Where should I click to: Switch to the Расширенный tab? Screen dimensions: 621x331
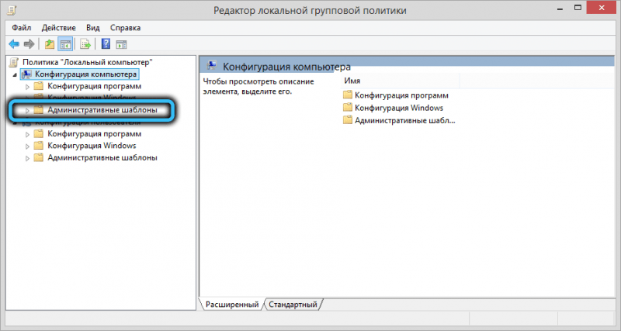click(x=231, y=304)
